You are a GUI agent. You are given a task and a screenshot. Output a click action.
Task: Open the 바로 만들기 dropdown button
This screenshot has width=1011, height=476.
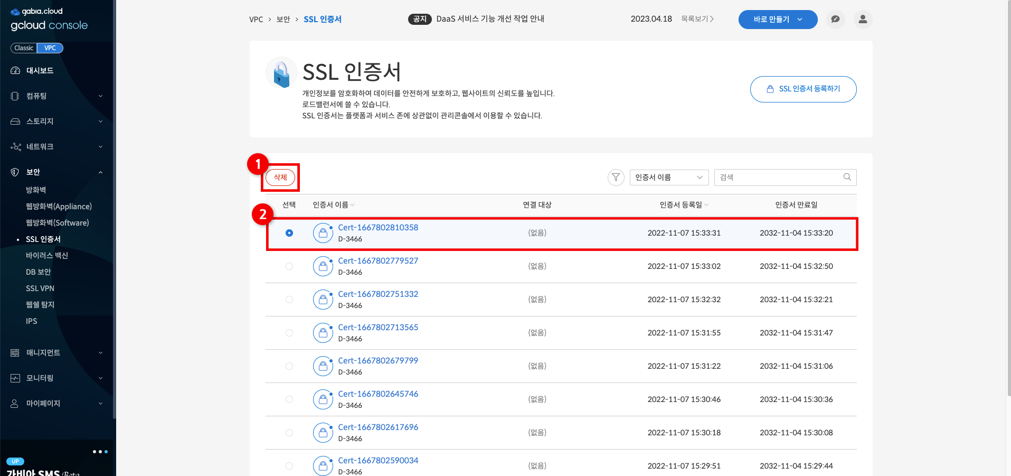pyautogui.click(x=778, y=20)
